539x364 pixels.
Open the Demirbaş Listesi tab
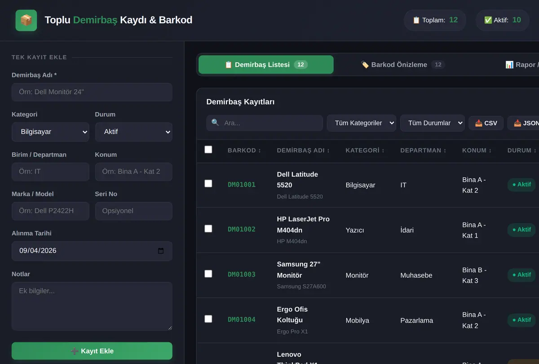pyautogui.click(x=266, y=65)
